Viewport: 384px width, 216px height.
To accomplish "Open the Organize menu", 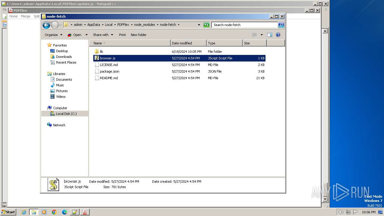I will pos(53,35).
